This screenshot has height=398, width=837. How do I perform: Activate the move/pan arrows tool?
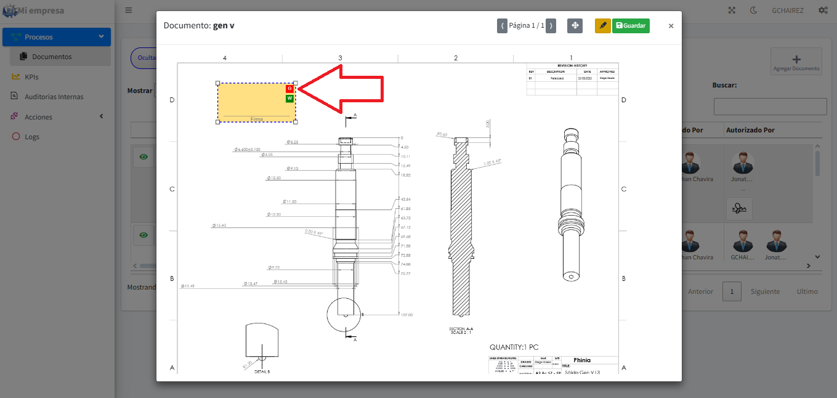[574, 26]
